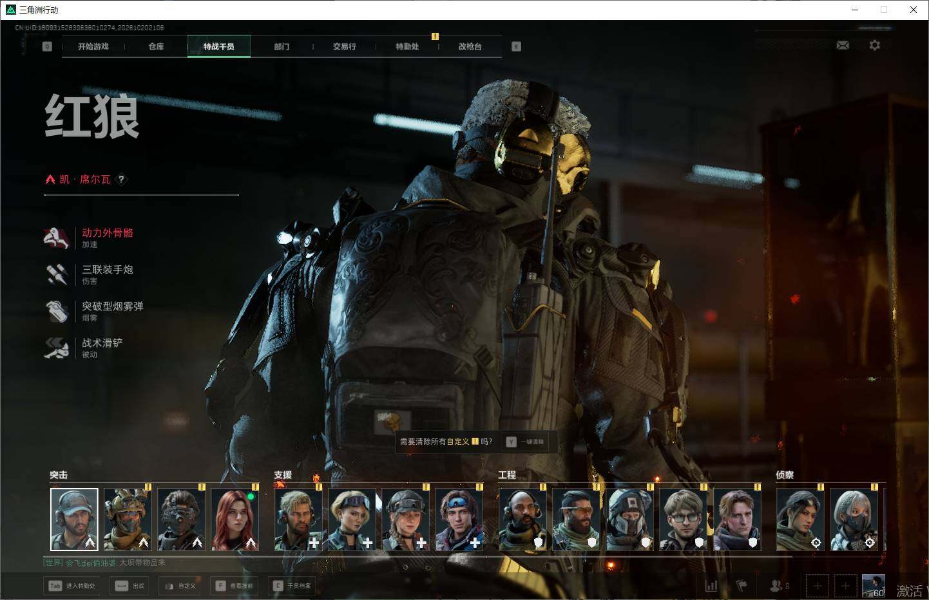Select the blonde goggles support operator
This screenshot has height=600, width=929.
352,520
